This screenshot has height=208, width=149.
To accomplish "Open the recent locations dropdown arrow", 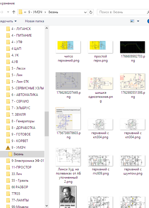I will click(8, 12).
